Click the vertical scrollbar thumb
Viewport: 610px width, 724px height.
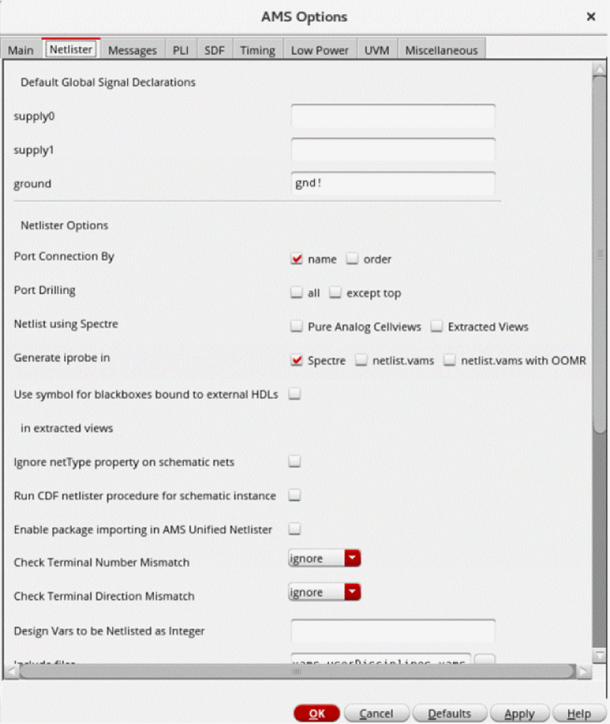coord(600,254)
